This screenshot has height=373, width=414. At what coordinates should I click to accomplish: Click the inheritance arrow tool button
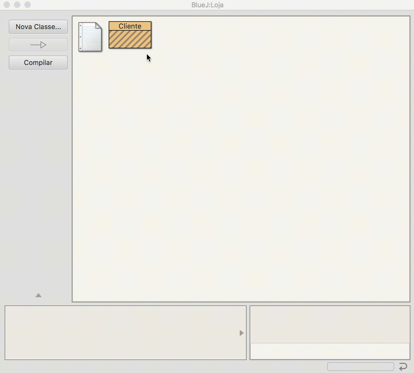pyautogui.click(x=38, y=45)
